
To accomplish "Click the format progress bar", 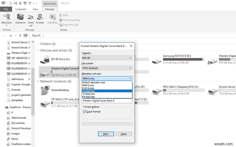I will [x=107, y=124].
